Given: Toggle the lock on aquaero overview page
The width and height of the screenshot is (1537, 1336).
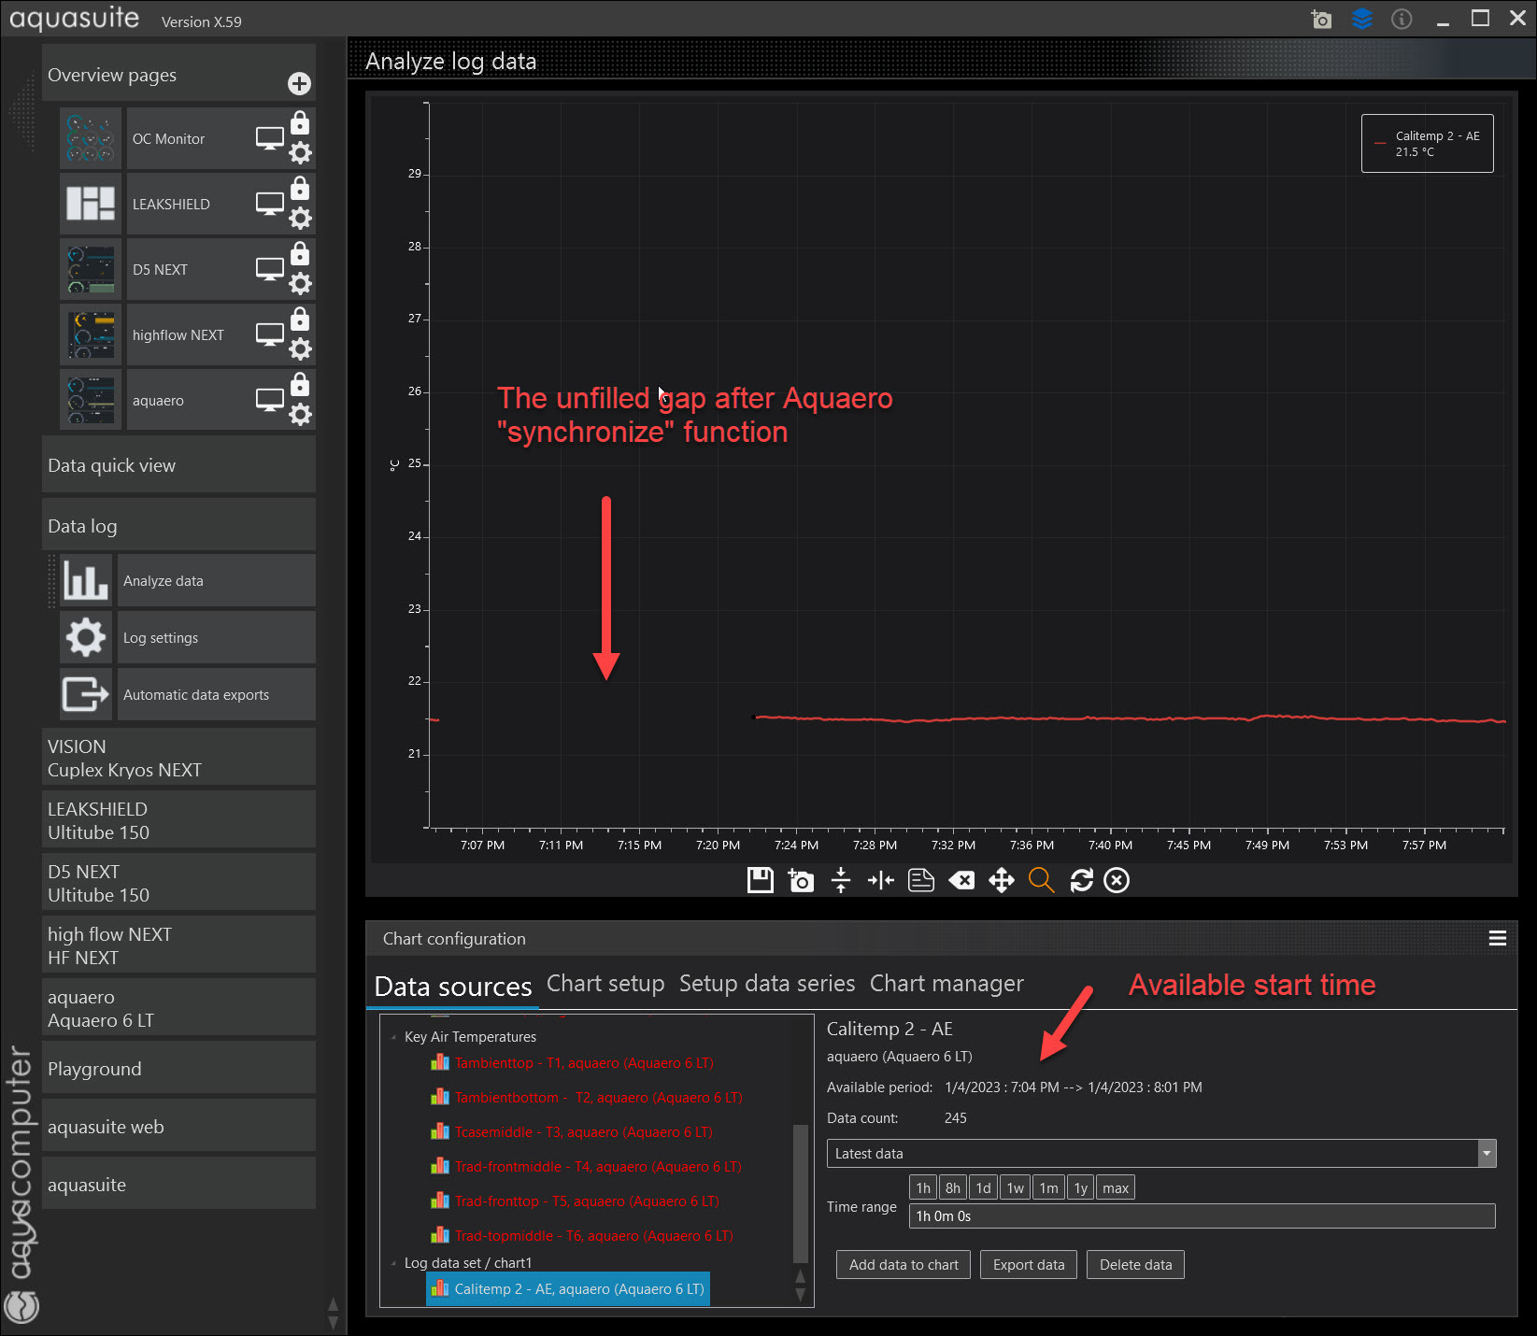Looking at the screenshot, I should [x=300, y=385].
